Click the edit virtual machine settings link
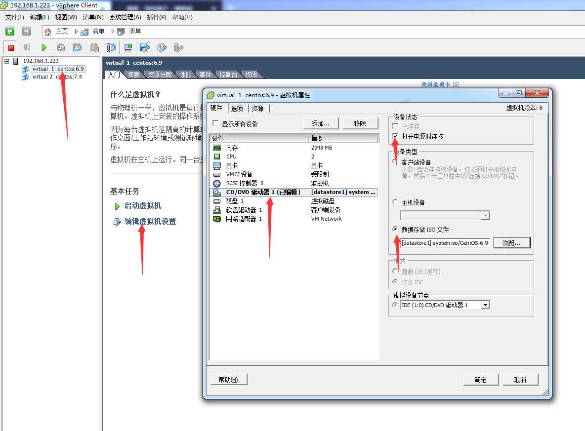 pos(150,222)
